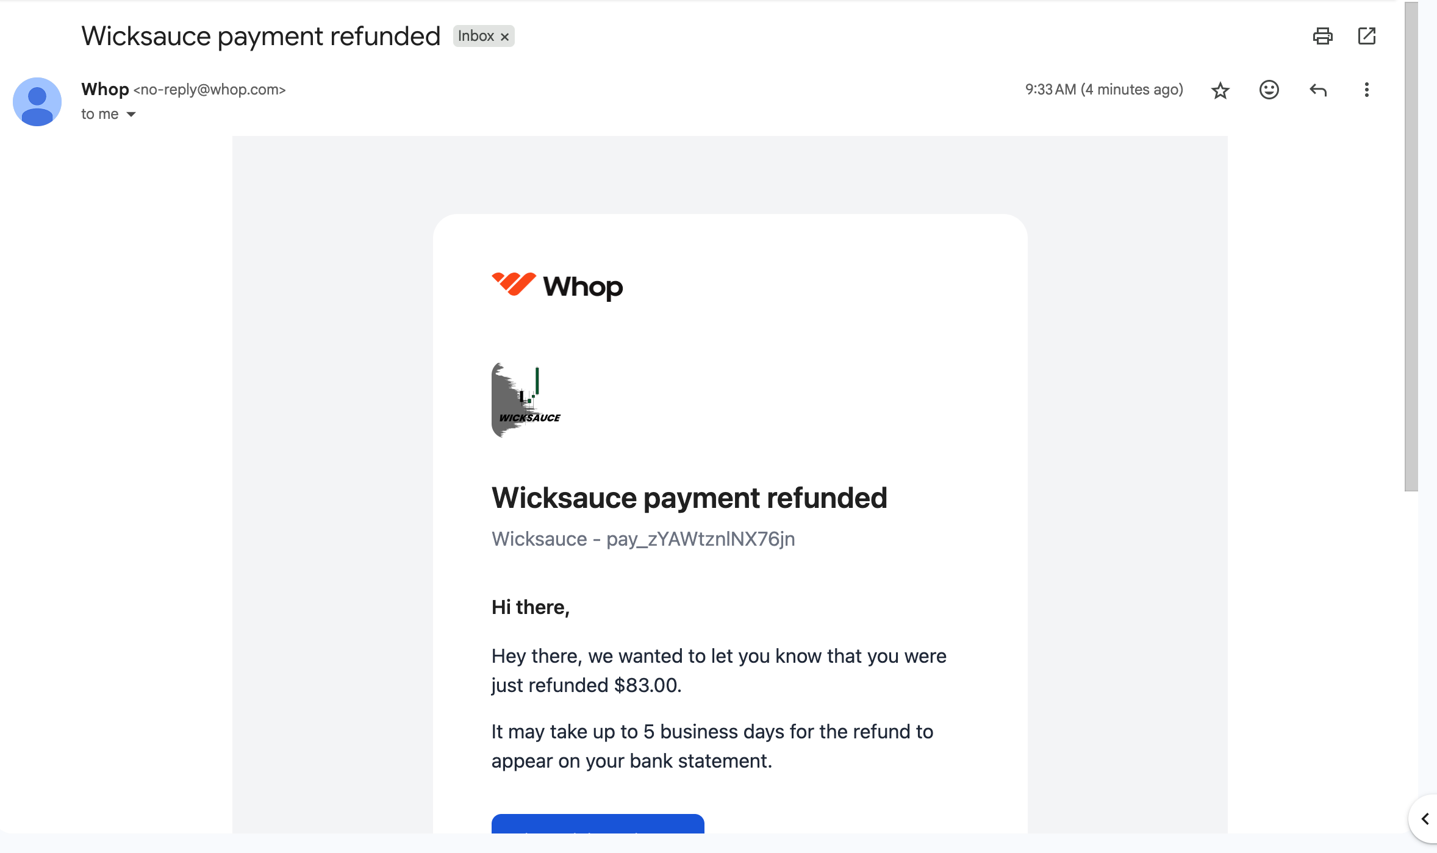Click the Whop logo in the email
Image resolution: width=1437 pixels, height=853 pixels.
tap(557, 286)
